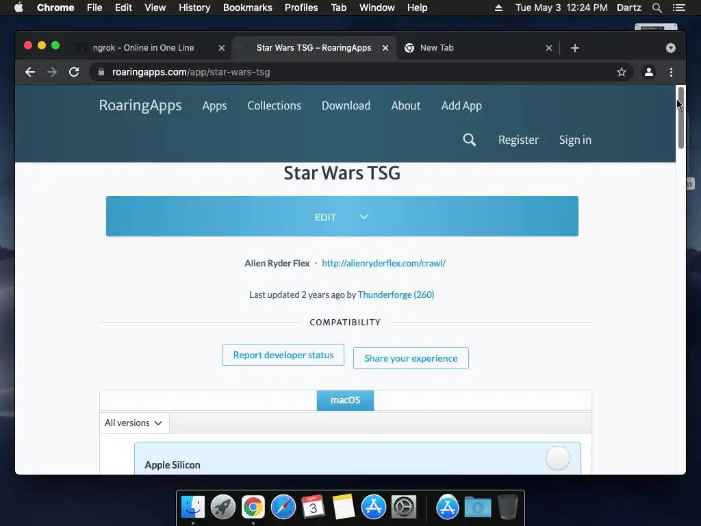Click the Register link

click(519, 140)
